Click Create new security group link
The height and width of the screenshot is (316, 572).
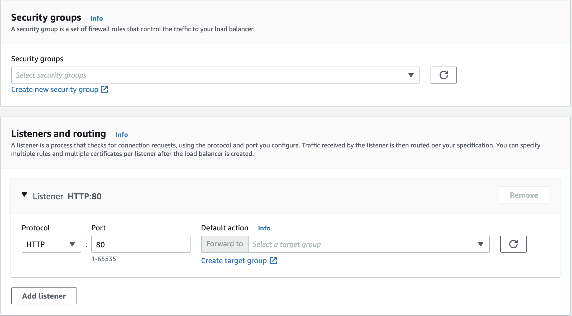click(55, 90)
